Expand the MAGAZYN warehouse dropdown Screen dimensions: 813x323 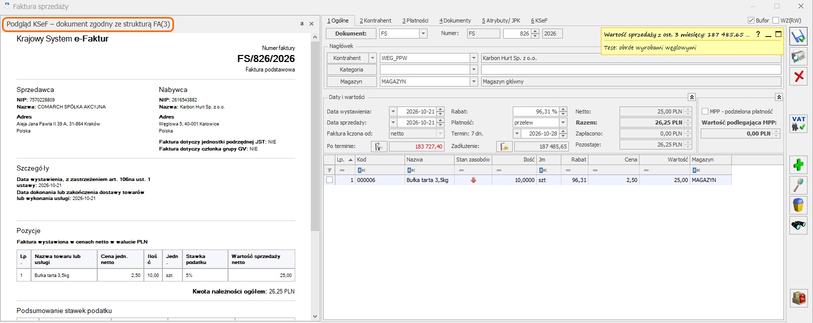(x=474, y=81)
